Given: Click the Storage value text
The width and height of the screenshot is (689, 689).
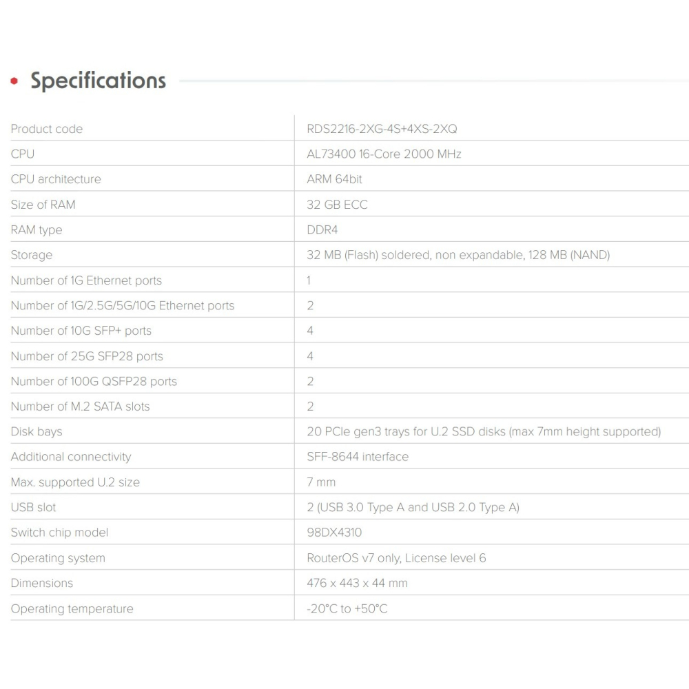Looking at the screenshot, I should pos(458,255).
